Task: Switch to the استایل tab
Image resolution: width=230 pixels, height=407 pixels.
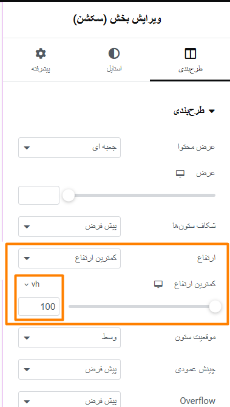Action: (114, 69)
